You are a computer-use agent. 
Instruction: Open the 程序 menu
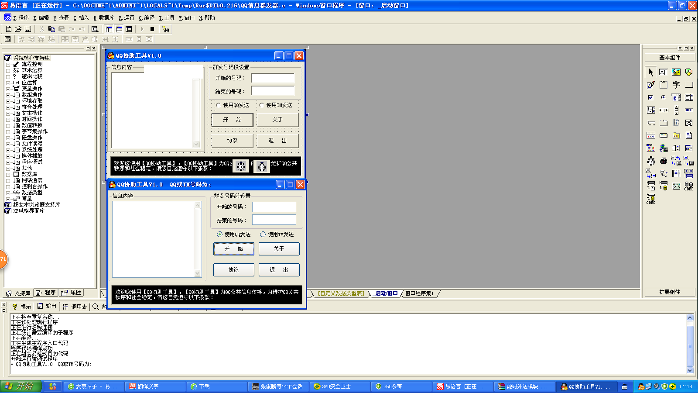pyautogui.click(x=21, y=18)
